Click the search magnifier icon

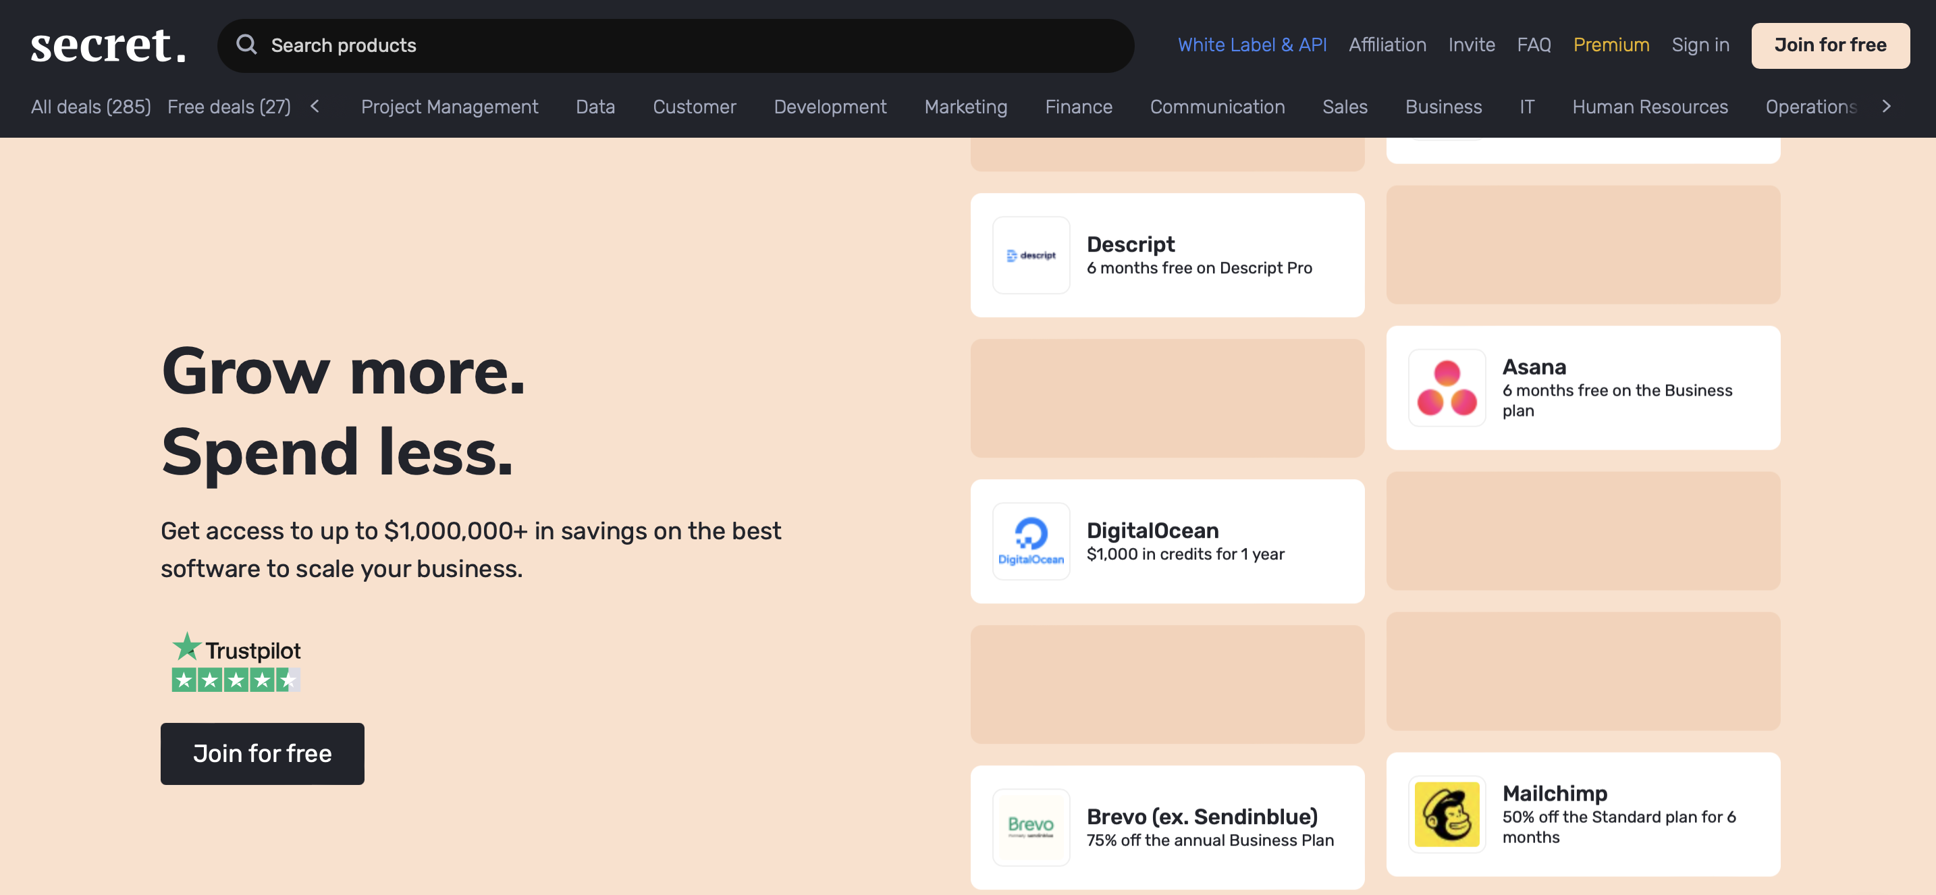246,45
